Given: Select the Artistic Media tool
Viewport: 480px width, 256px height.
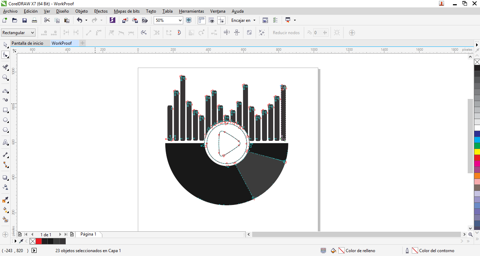Looking at the screenshot, I should tap(5, 100).
